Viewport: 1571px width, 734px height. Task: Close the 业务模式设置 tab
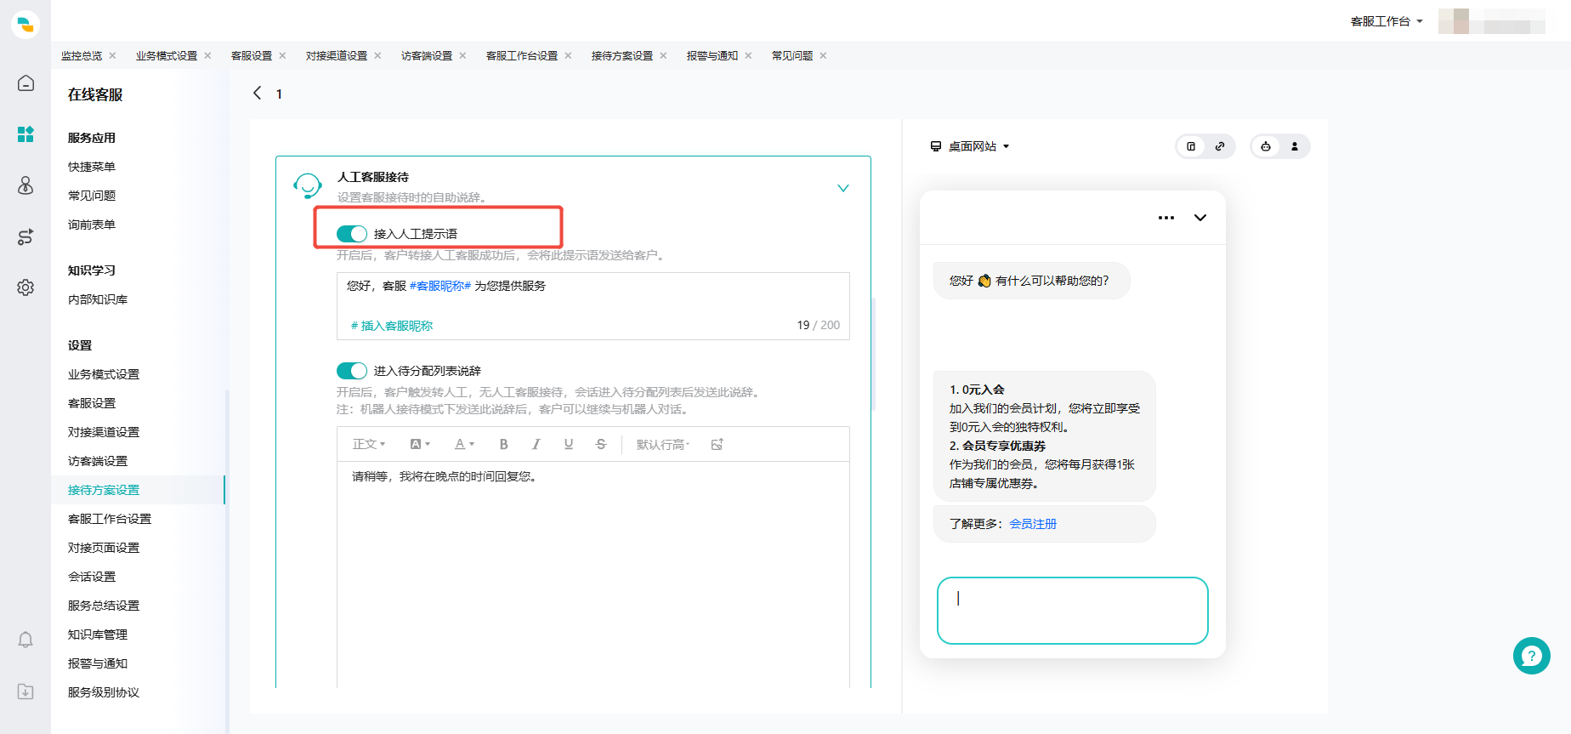pos(207,55)
